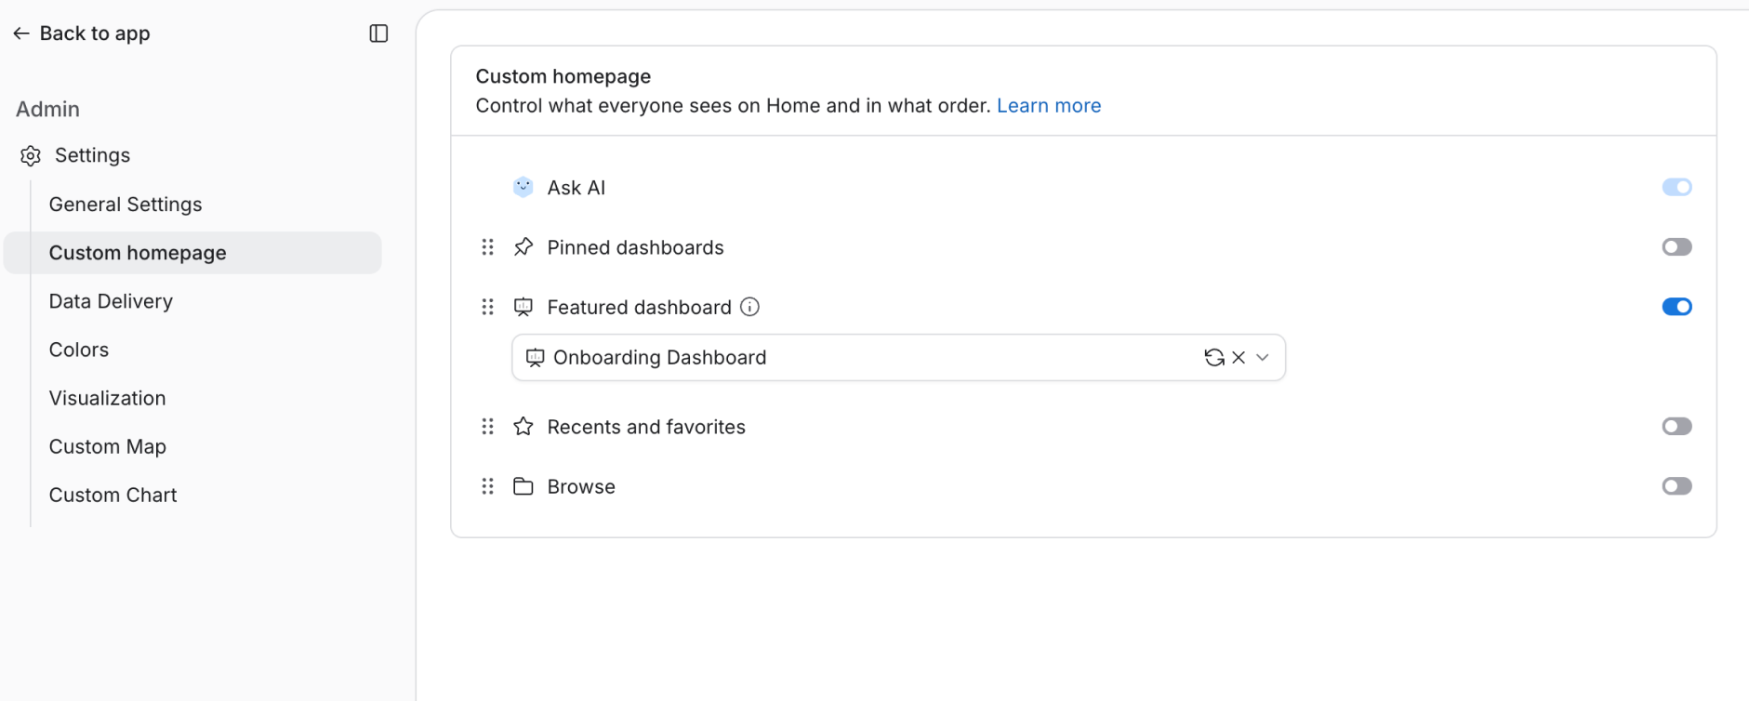Click the info icon next to Featured dashboard
Image resolution: width=1749 pixels, height=701 pixels.
[x=749, y=307]
